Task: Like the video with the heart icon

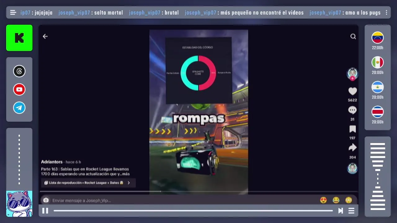Action: [x=352, y=91]
